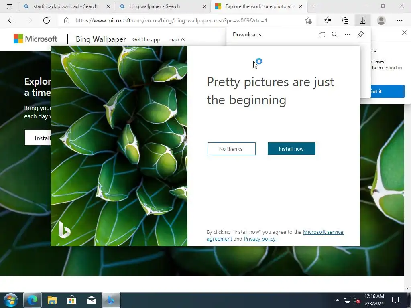411x308 pixels.
Task: View site information lock icon
Action: pyautogui.click(x=67, y=20)
